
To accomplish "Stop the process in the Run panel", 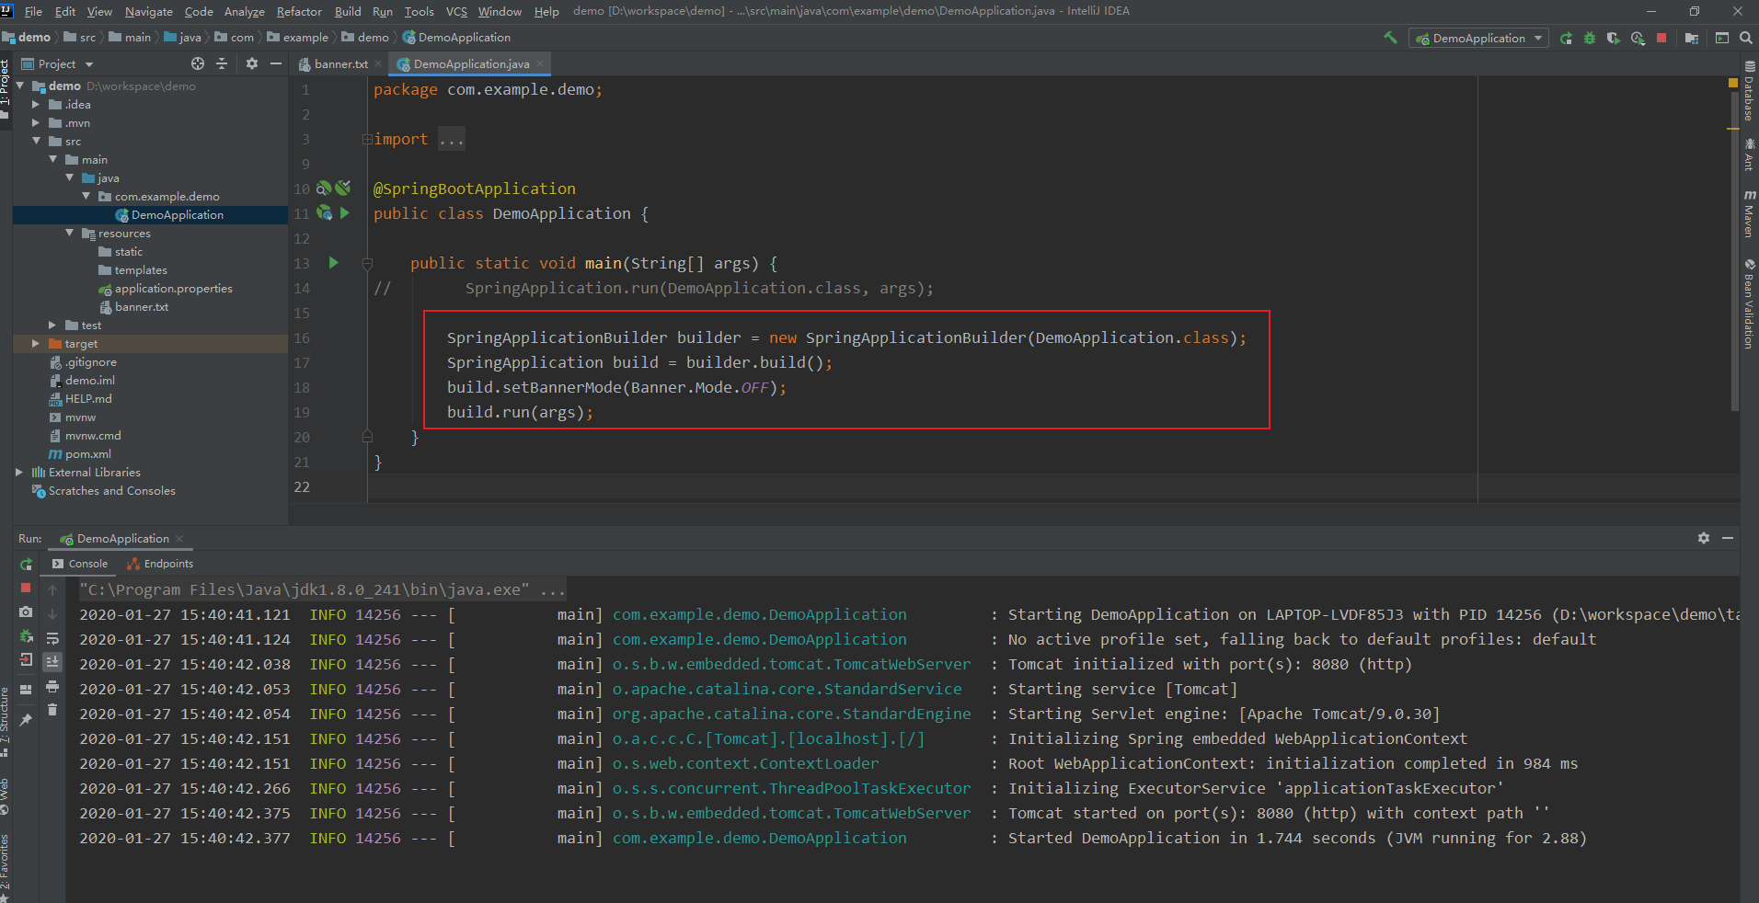I will [x=26, y=588].
